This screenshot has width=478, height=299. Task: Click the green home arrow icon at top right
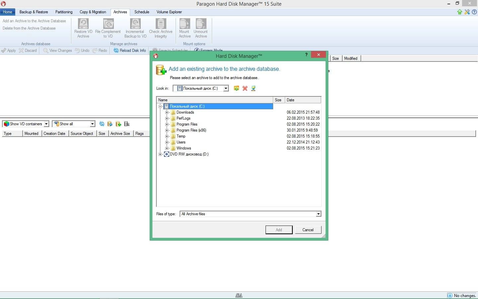460,12
